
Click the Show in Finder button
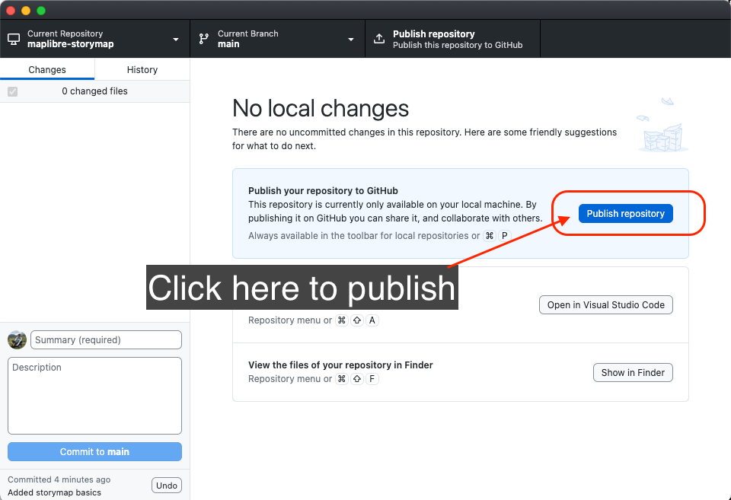633,373
